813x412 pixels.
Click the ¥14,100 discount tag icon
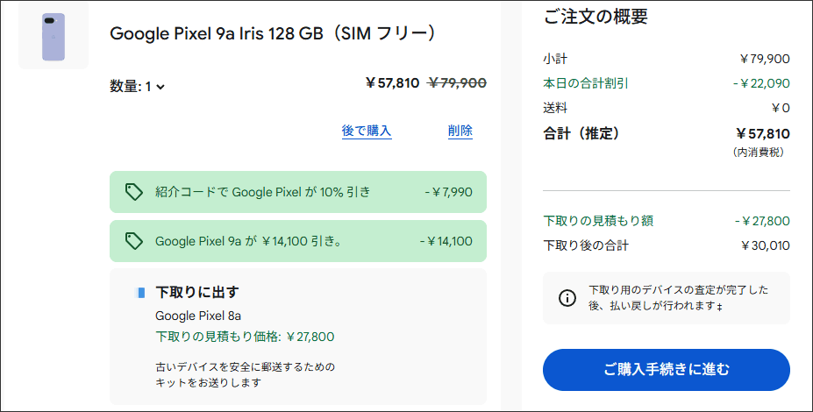(133, 241)
